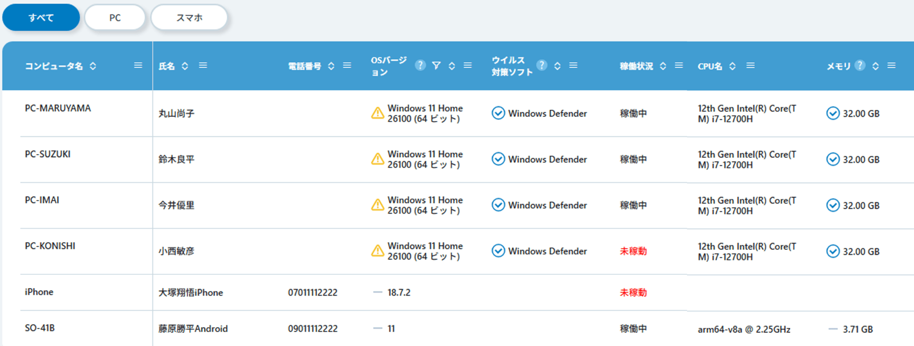Click CPU arm64-v8a @ 2.25GHz
Image resolution: width=914 pixels, height=346 pixels.
tap(744, 330)
